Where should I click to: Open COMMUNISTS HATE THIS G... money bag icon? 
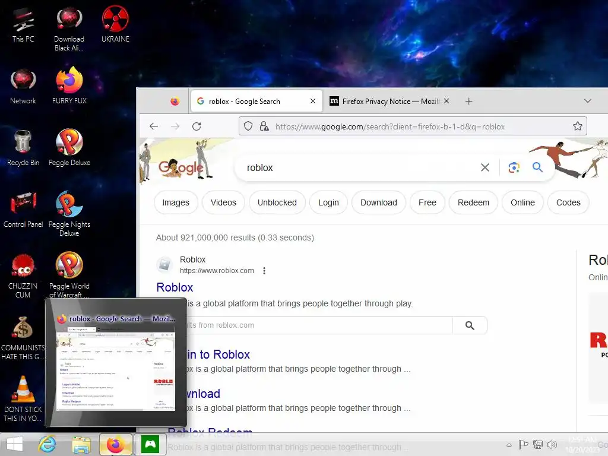23,338
